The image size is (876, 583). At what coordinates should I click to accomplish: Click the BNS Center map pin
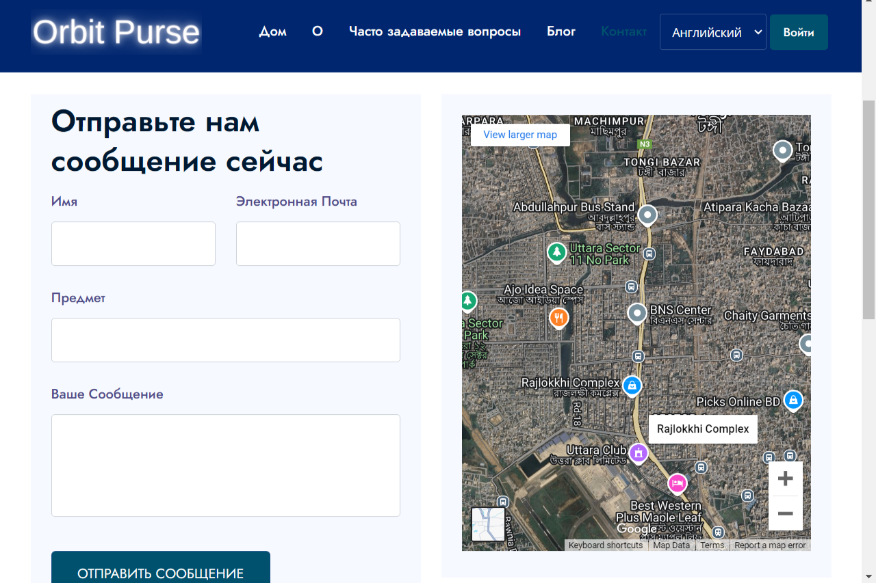pos(637,313)
